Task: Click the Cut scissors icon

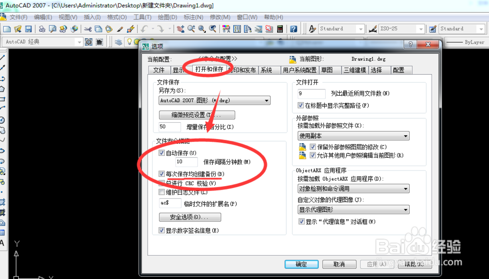Action: (88, 29)
